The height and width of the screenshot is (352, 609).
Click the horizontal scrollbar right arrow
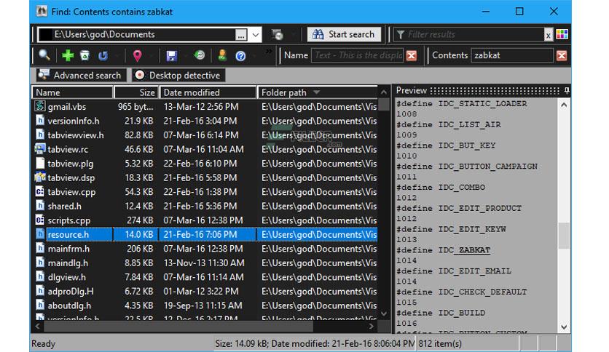coord(372,327)
